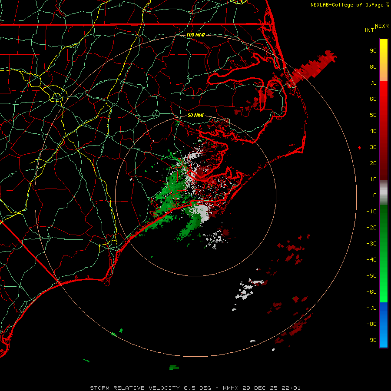Click the -70 value on the velocity scale
Viewport: 391px width, 391px height.
(x=371, y=308)
